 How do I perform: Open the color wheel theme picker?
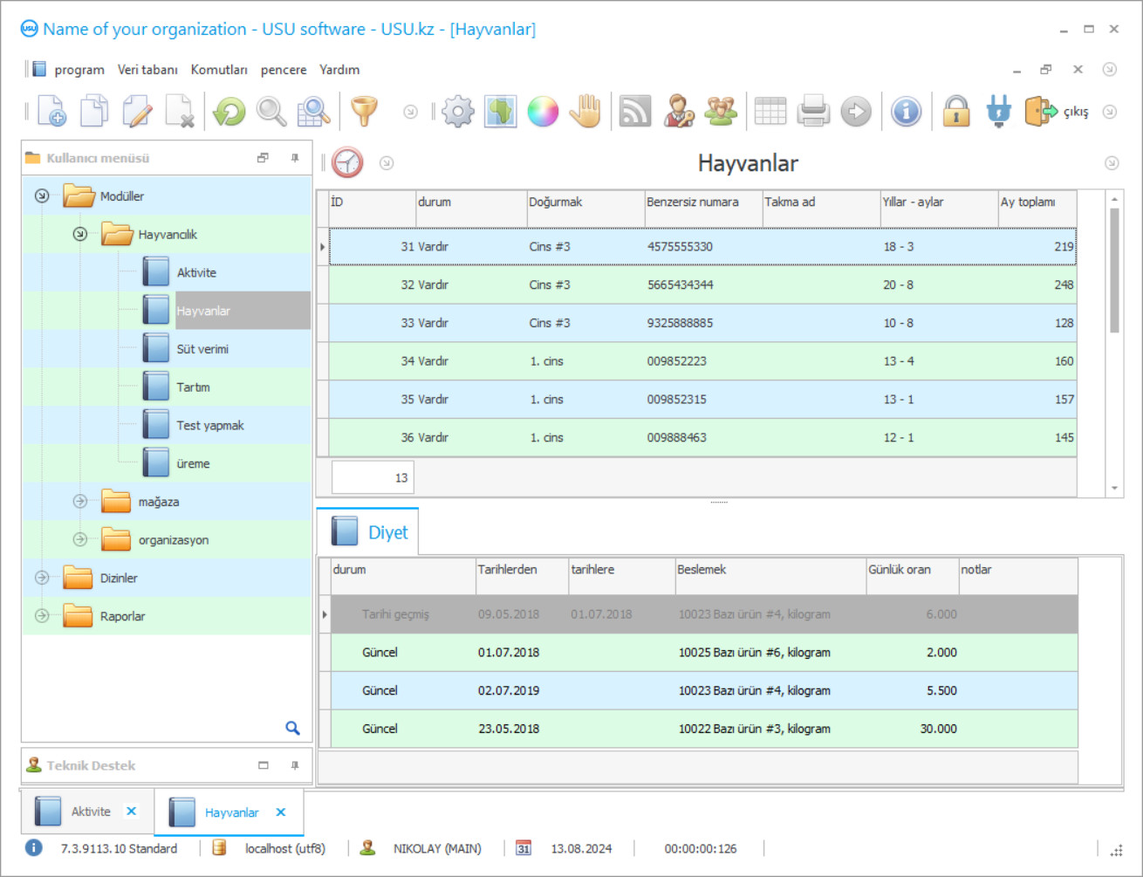543,112
